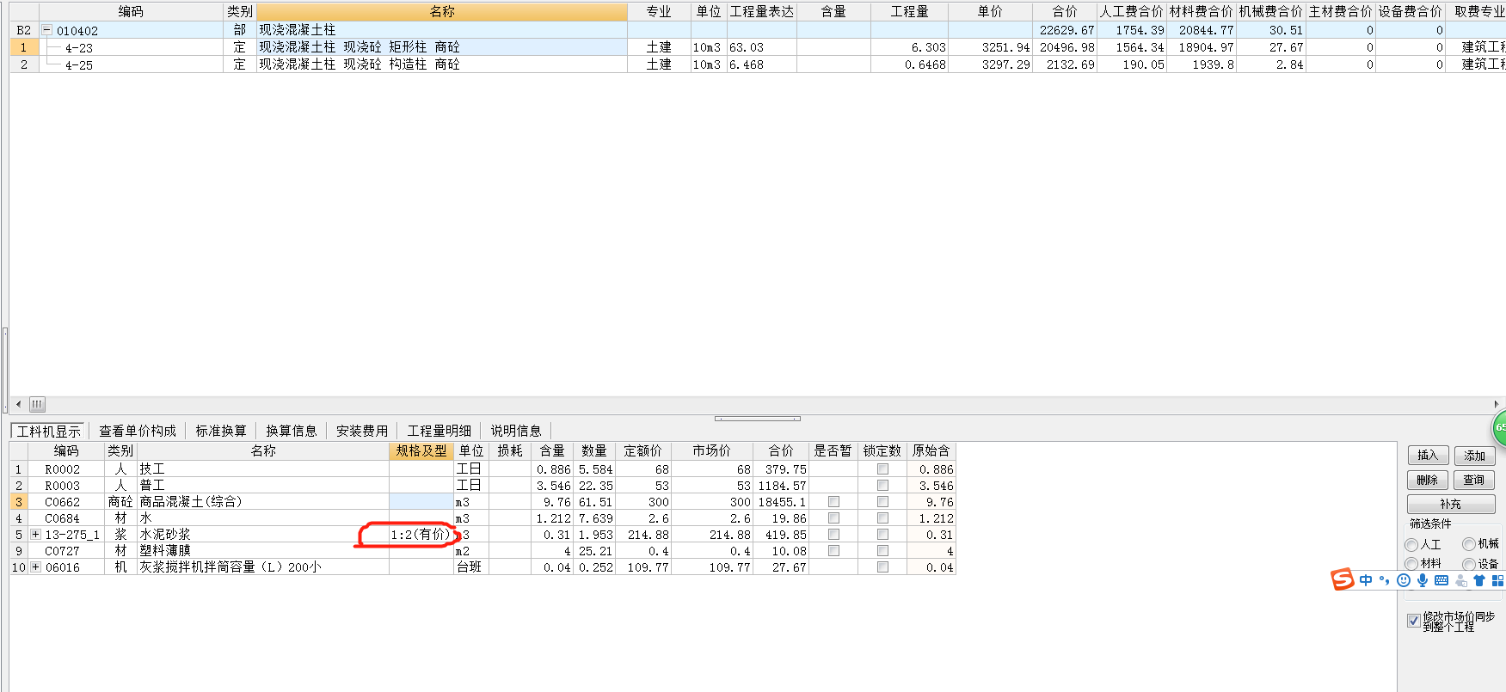Tick 是否暂 checkbox for 塑料薄膜 row

[x=833, y=551]
